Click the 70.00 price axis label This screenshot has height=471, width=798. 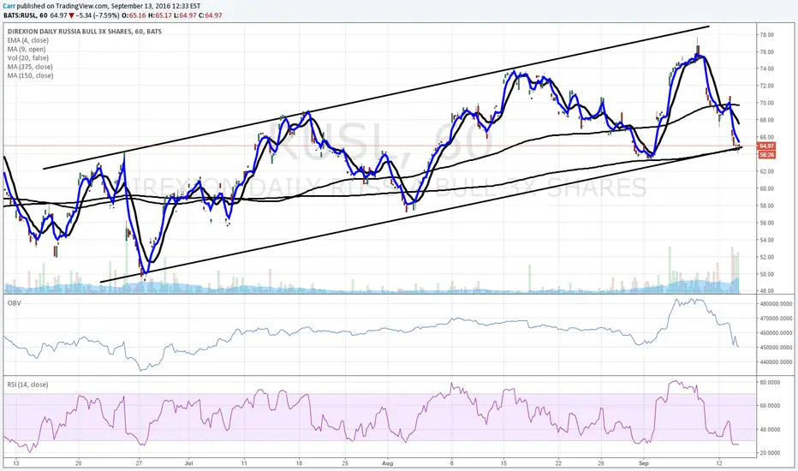[767, 103]
